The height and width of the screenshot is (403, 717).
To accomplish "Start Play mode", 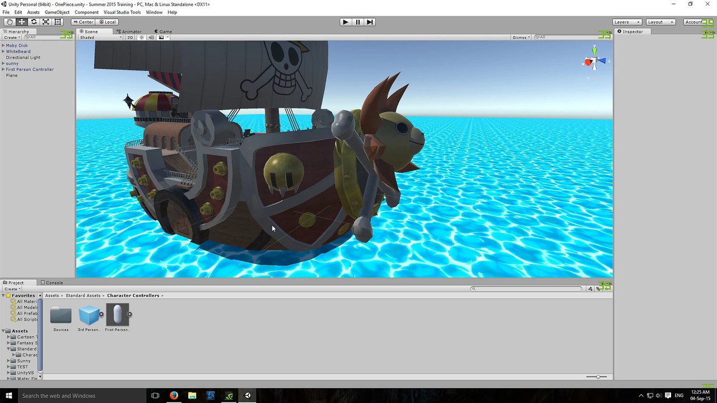I will [346, 22].
